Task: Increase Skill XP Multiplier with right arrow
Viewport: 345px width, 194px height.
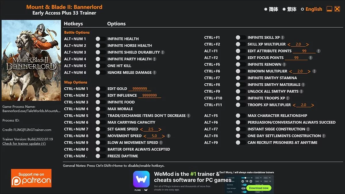Action: [307, 44]
